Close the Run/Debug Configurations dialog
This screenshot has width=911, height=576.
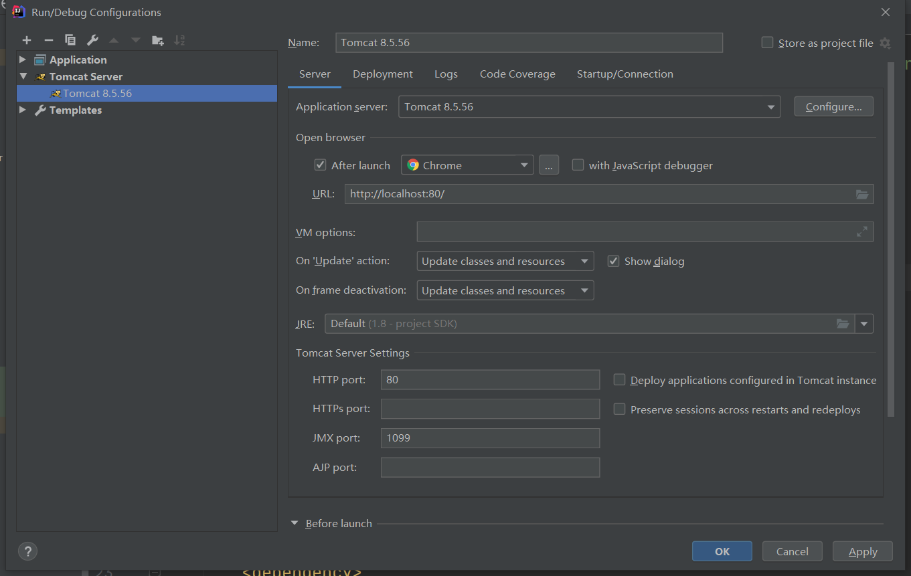point(885,12)
